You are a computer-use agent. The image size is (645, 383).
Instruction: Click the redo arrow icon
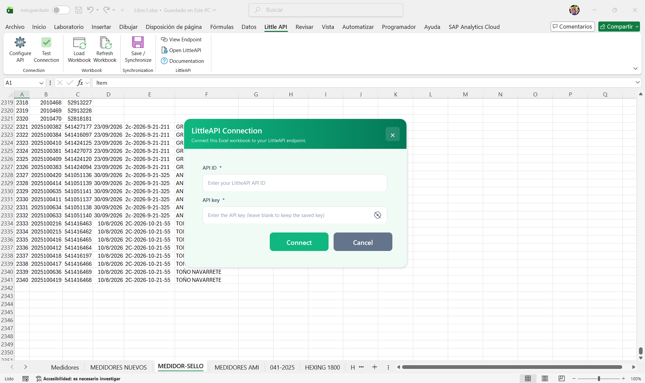106,10
